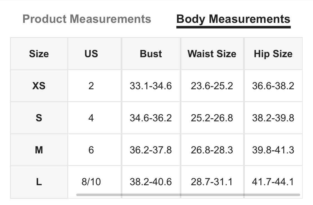Click the 33.1-34.6 bust cell
The image size is (313, 205).
pos(151,86)
